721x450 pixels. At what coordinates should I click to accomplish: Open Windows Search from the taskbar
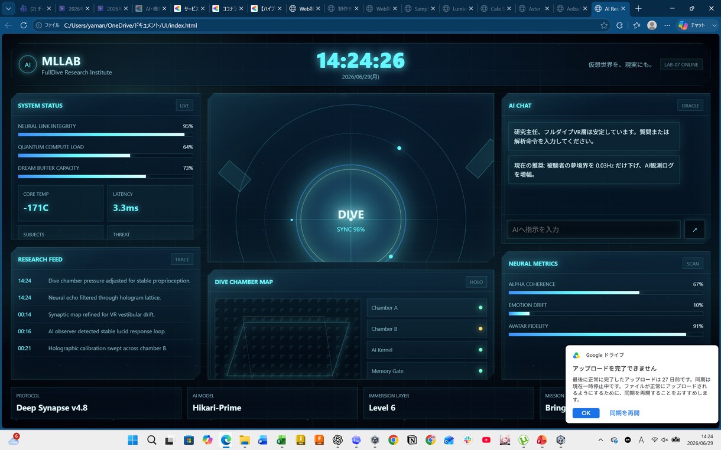pos(152,440)
